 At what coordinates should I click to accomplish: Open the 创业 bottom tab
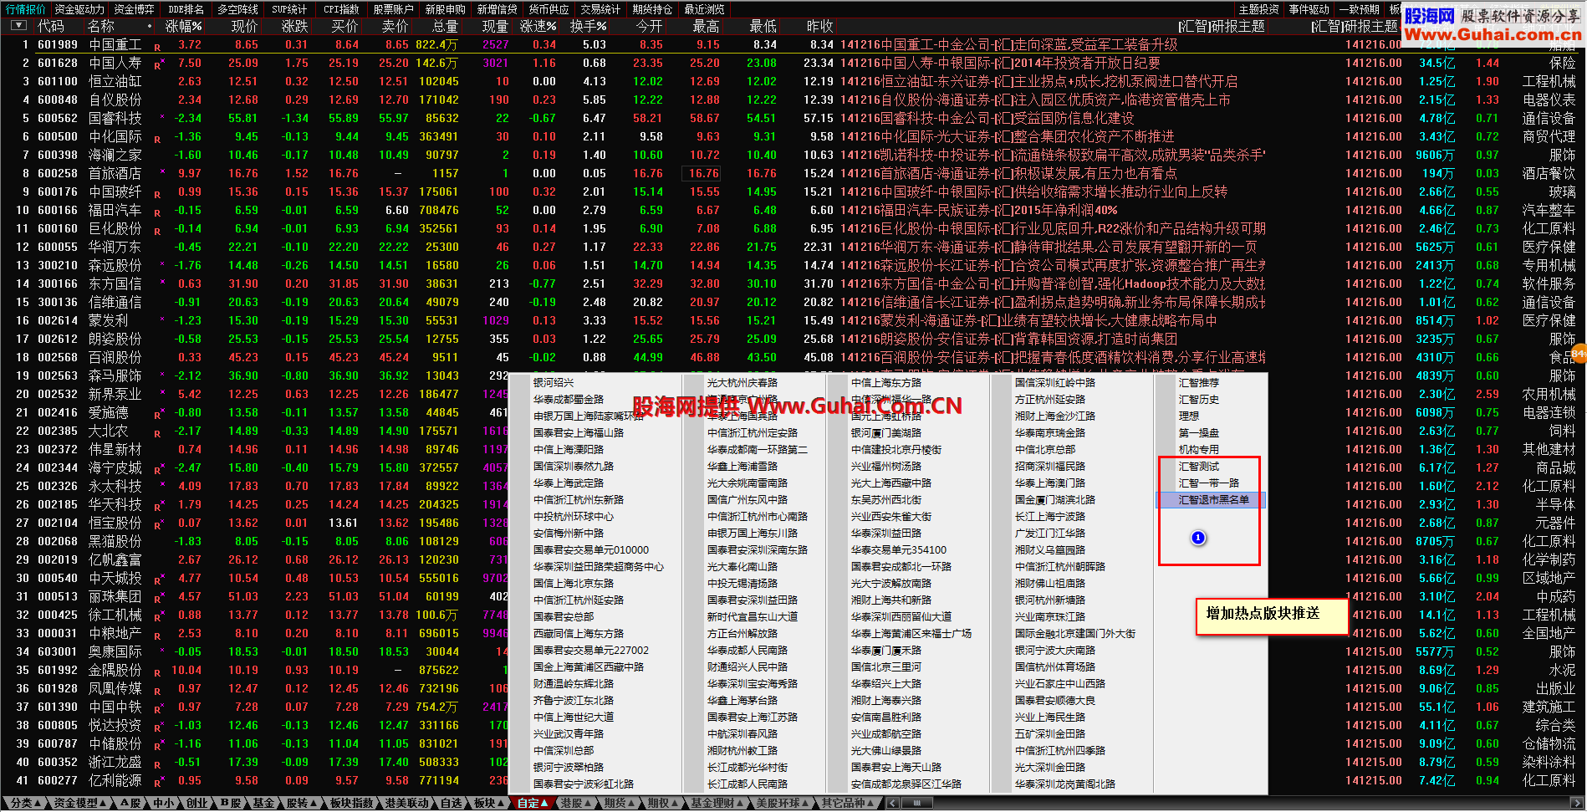pos(197,803)
